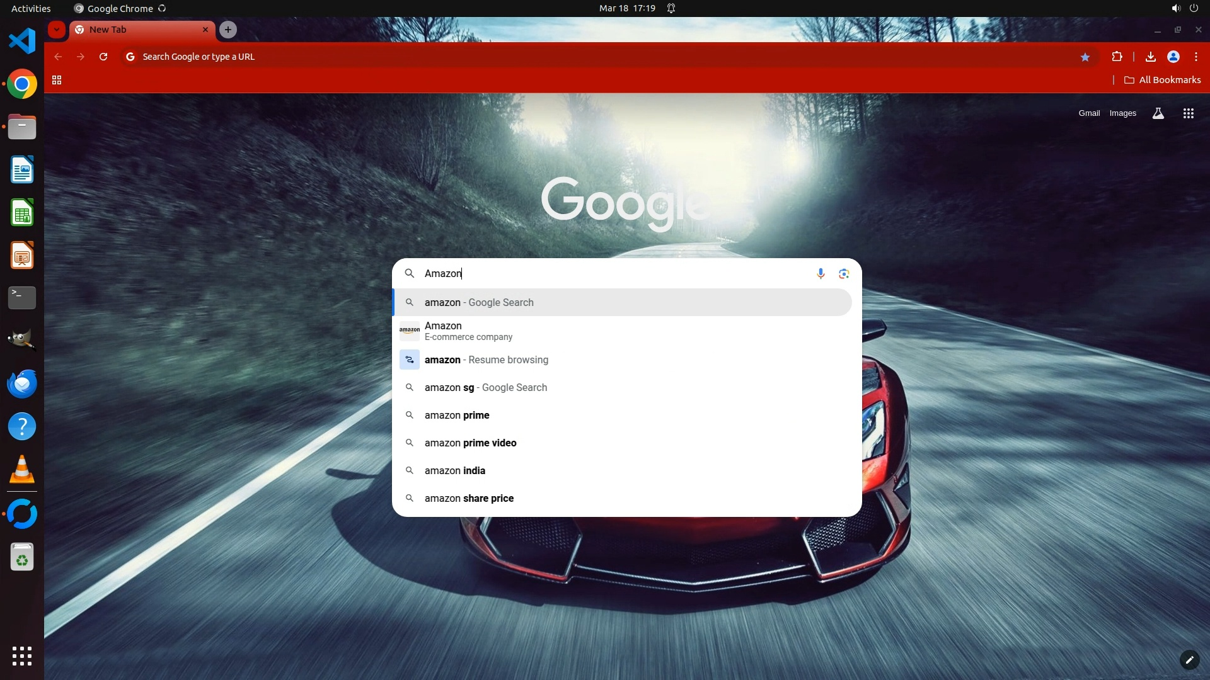
Task: Click the bookmark star icon
Action: [1085, 57]
